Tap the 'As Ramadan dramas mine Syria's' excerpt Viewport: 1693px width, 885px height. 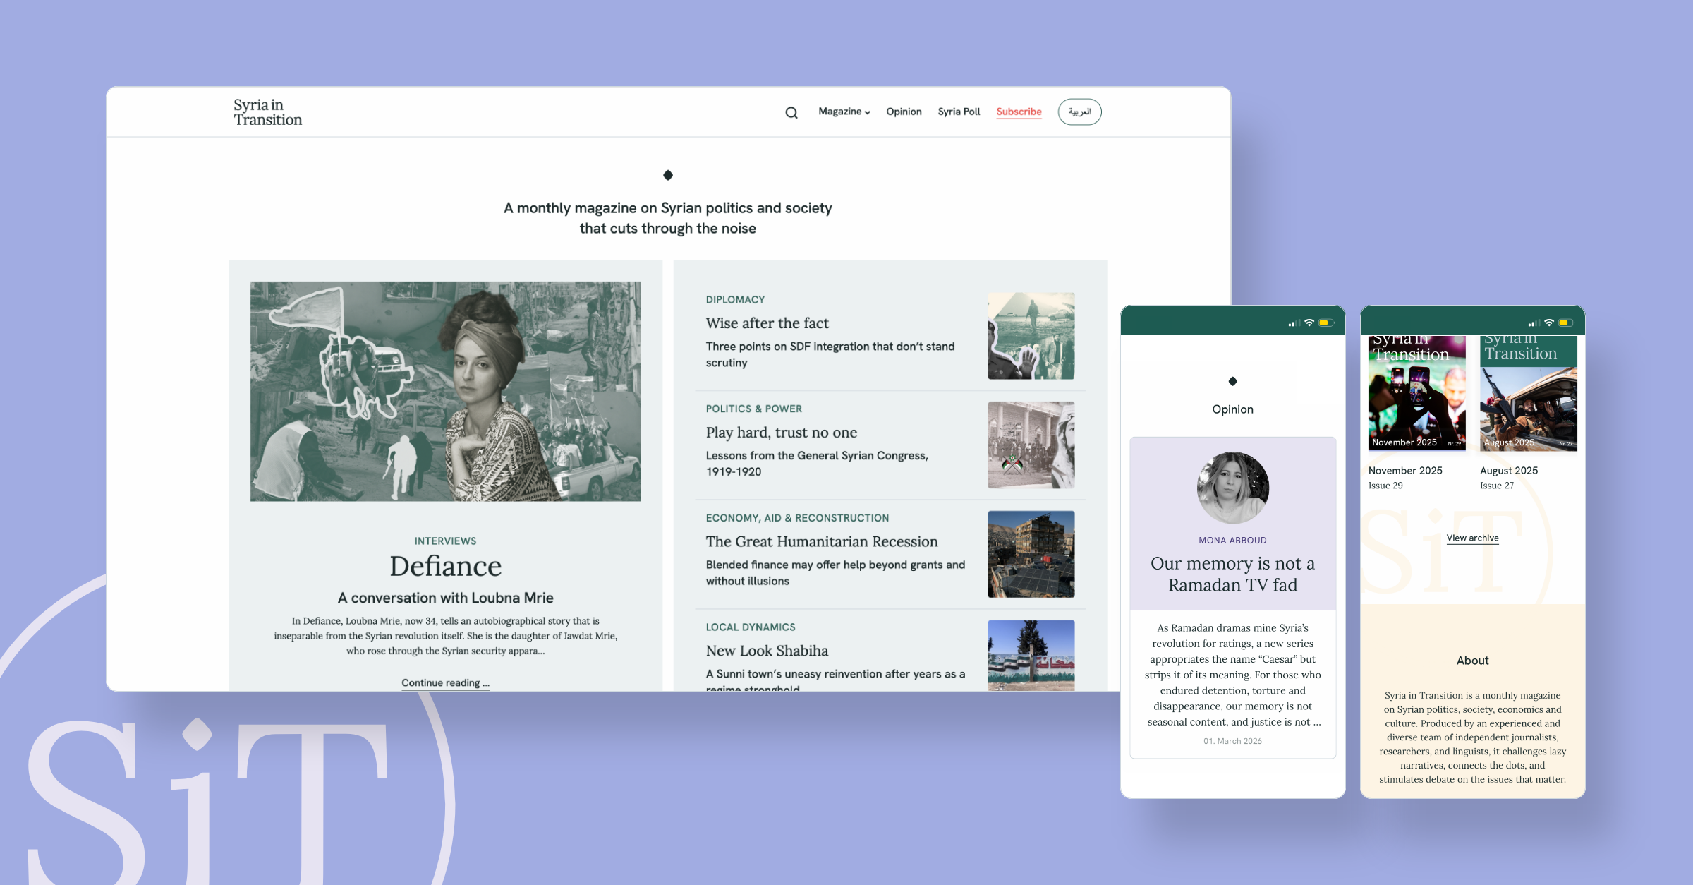point(1232,675)
